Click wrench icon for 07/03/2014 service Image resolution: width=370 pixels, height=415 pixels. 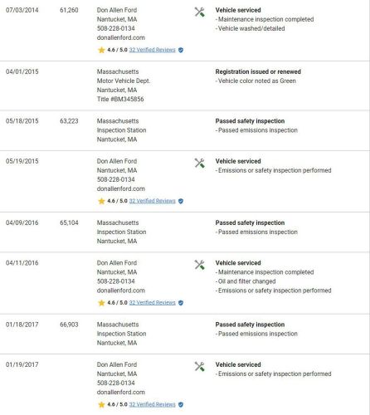(199, 12)
